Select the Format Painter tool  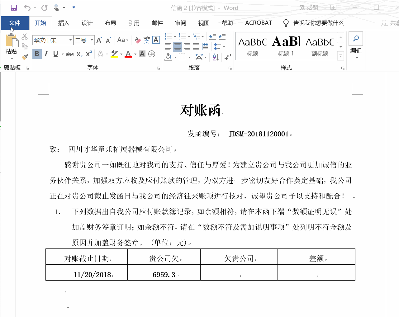coord(25,56)
